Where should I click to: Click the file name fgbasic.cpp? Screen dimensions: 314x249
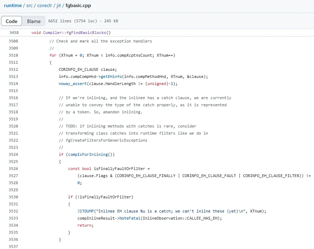pos(78,5)
